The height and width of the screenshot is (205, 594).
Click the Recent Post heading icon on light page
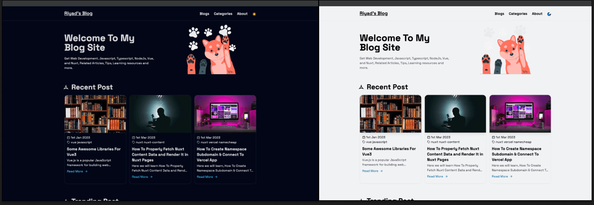pyautogui.click(x=361, y=87)
